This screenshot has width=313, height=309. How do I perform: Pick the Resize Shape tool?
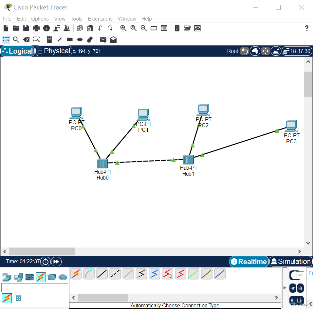36,40
